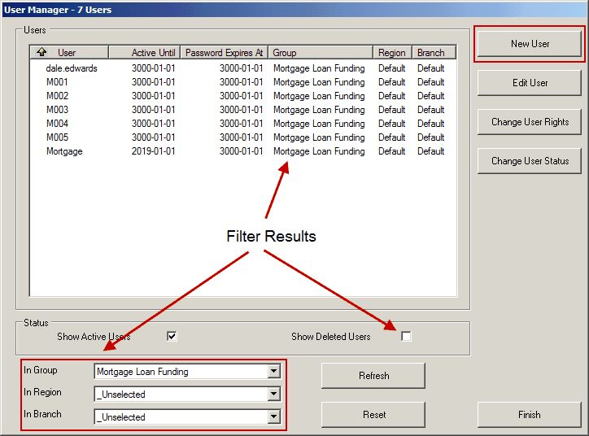589x436 pixels.
Task: Click the Active Until date for M002
Action: click(153, 96)
